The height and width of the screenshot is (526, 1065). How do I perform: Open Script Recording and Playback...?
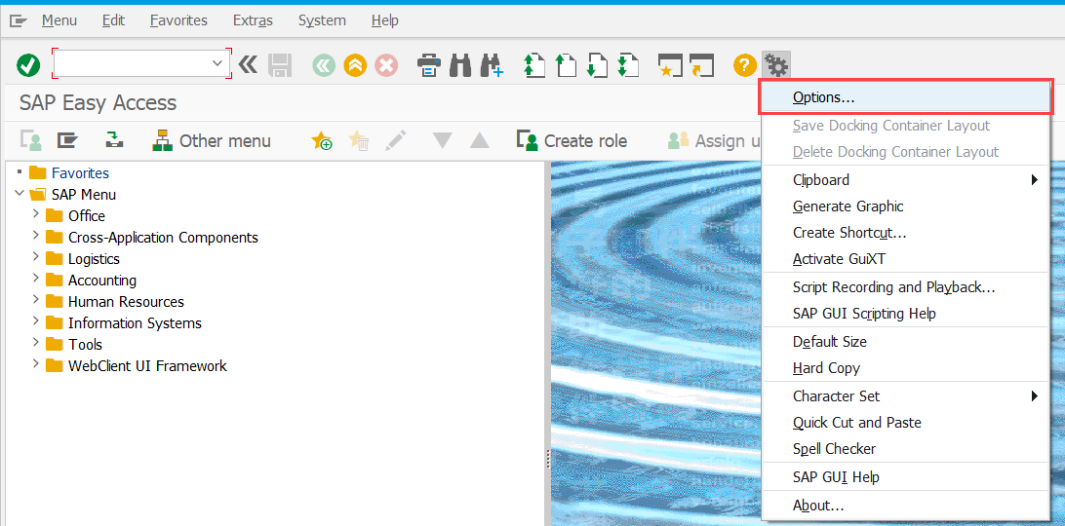907,287
